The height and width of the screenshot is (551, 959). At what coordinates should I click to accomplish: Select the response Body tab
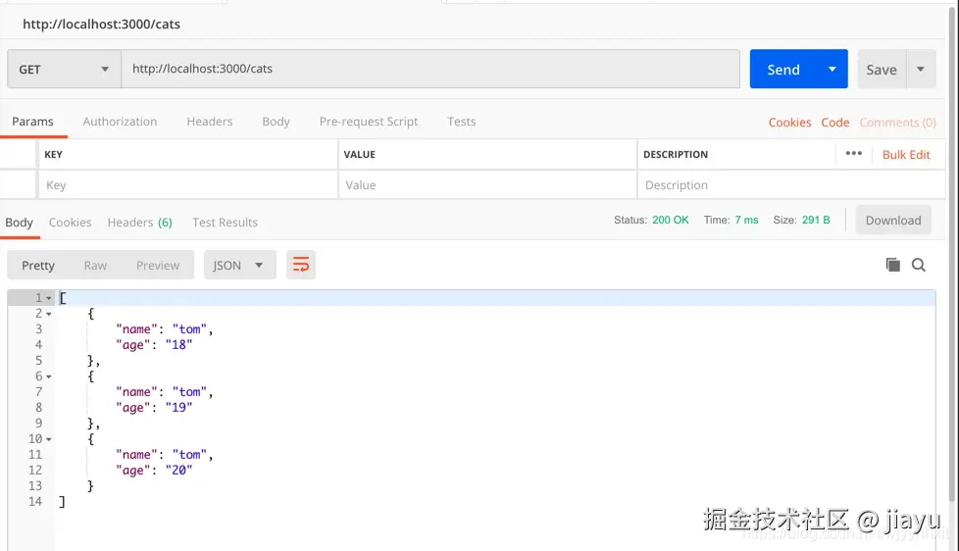(19, 223)
